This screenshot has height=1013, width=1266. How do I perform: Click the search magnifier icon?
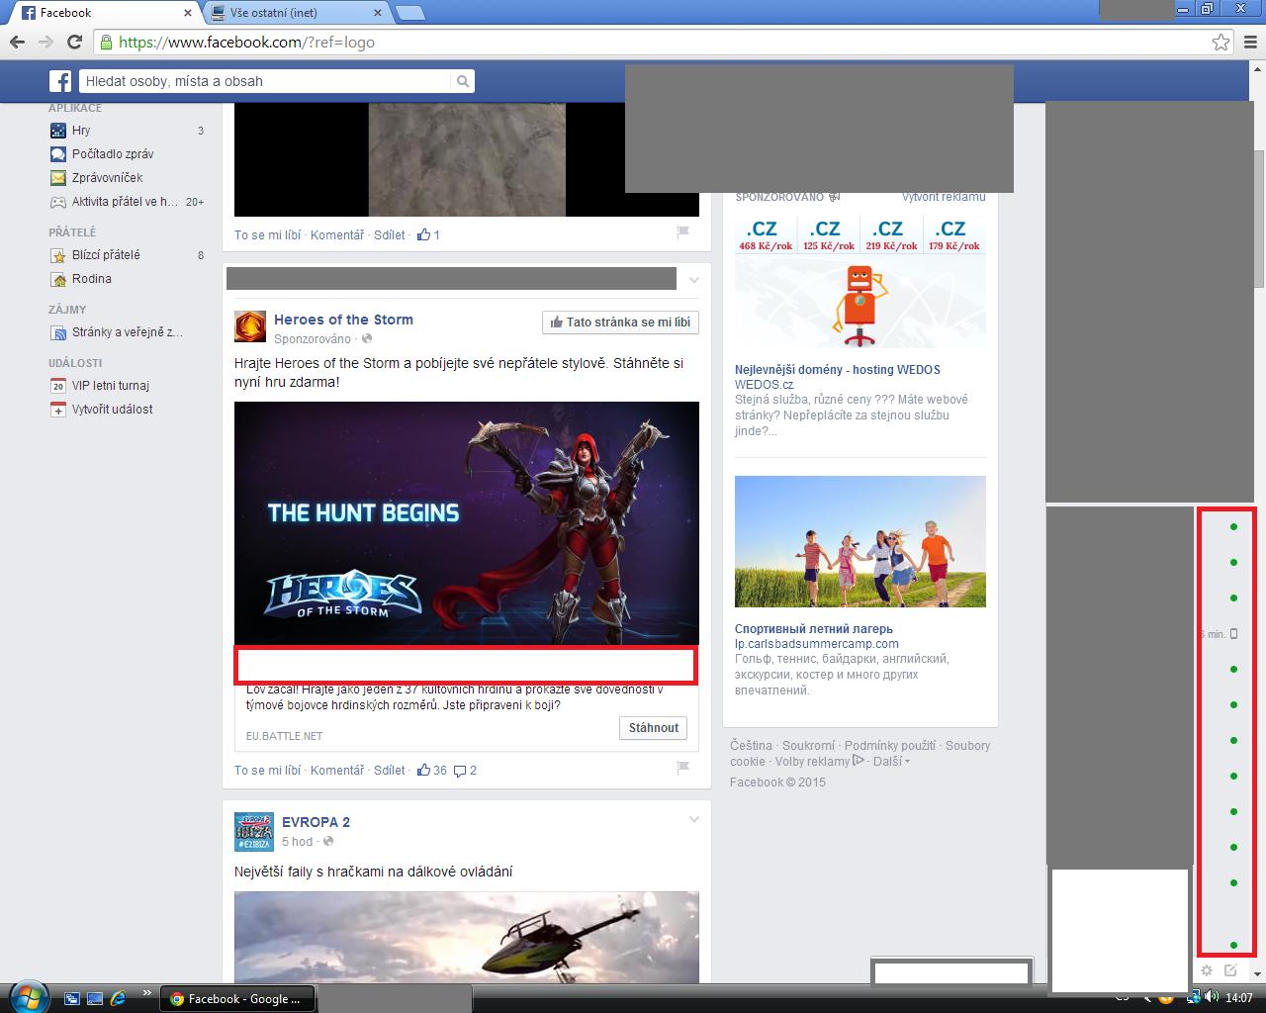pos(462,81)
